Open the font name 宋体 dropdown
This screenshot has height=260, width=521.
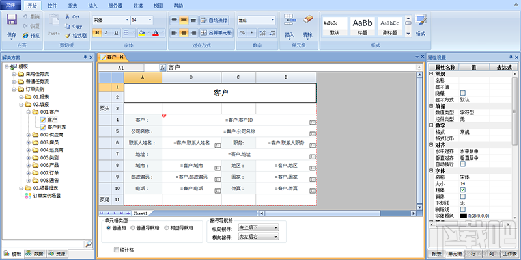point(127,20)
